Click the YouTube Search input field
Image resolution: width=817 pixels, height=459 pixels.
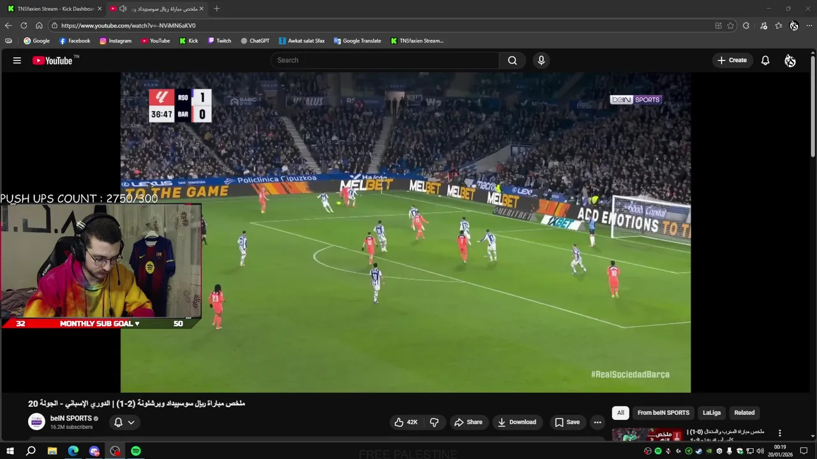coord(386,61)
